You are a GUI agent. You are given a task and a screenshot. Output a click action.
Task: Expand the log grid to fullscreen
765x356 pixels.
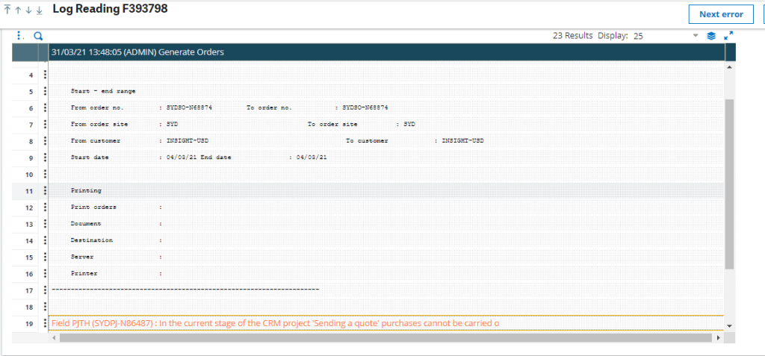click(729, 36)
